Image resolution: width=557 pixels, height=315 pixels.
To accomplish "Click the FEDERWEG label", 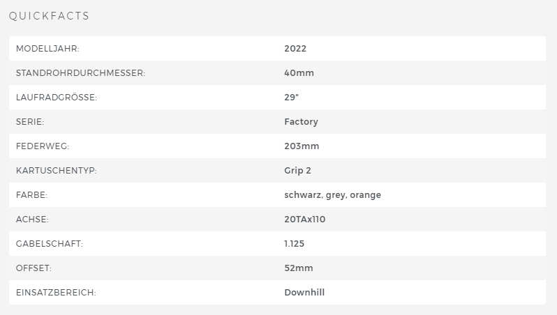I will tap(43, 146).
